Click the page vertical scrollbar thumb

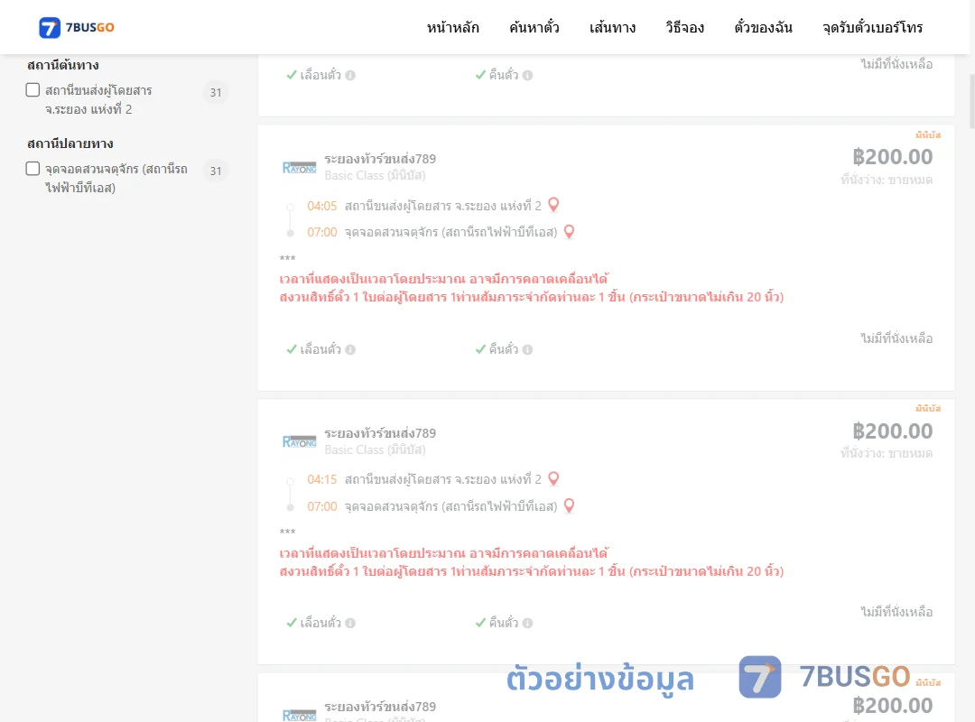click(x=972, y=101)
